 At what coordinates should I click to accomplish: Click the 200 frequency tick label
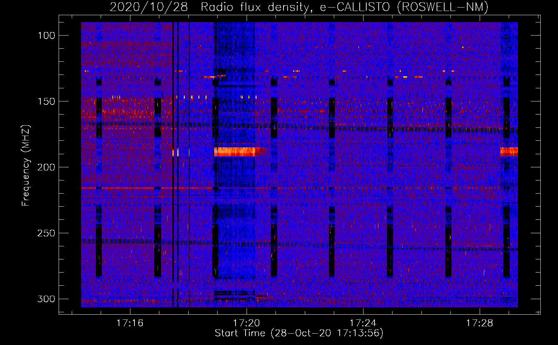pos(46,167)
